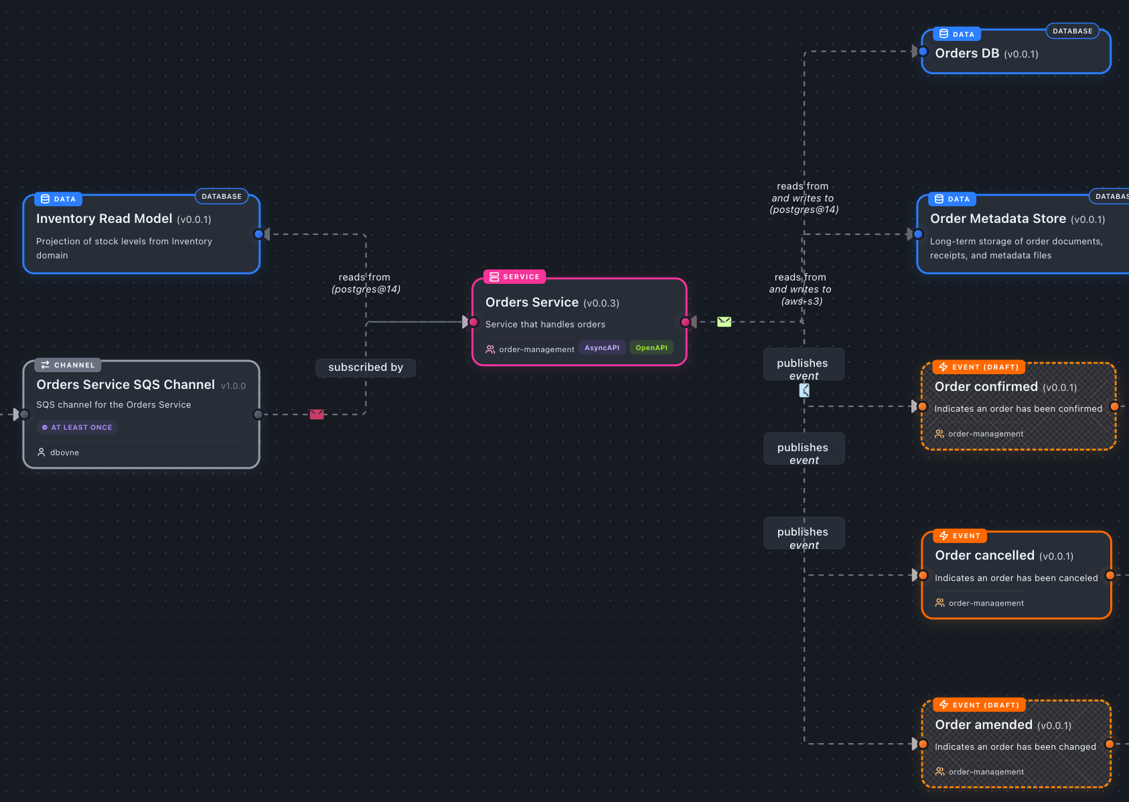This screenshot has height=802, width=1129.
Task: Click the AT LEAST ONCE delivery badge
Action: pyautogui.click(x=77, y=427)
